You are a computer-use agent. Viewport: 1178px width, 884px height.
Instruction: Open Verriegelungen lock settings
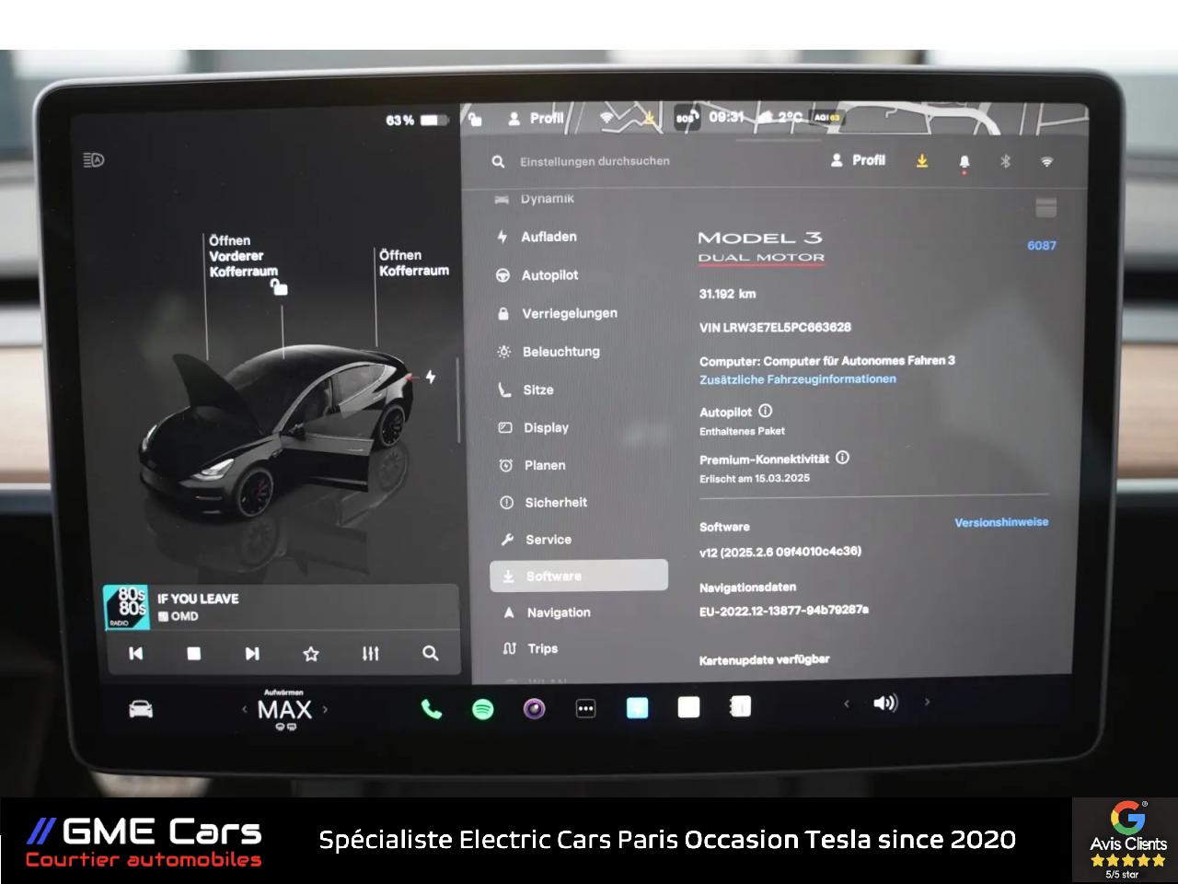pyautogui.click(x=557, y=313)
